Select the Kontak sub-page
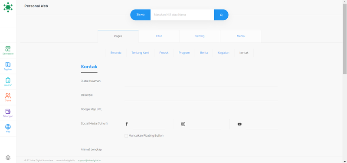347x163 pixels. [244, 53]
